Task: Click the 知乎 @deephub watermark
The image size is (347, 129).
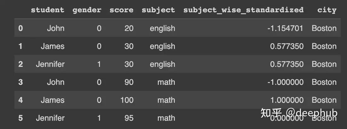Action: click(299, 113)
